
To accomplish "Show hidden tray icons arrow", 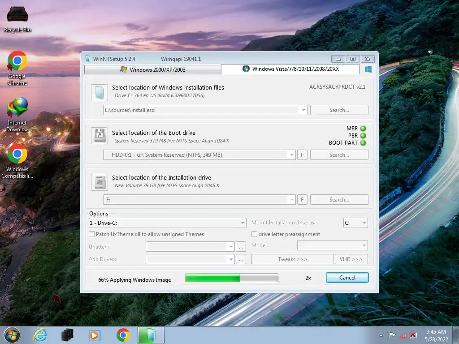I will pyautogui.click(x=381, y=335).
